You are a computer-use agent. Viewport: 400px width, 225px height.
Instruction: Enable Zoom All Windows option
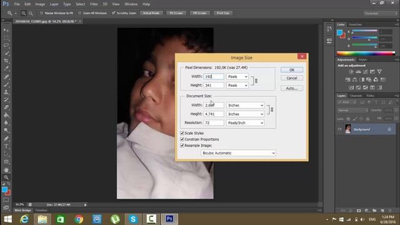(x=79, y=13)
